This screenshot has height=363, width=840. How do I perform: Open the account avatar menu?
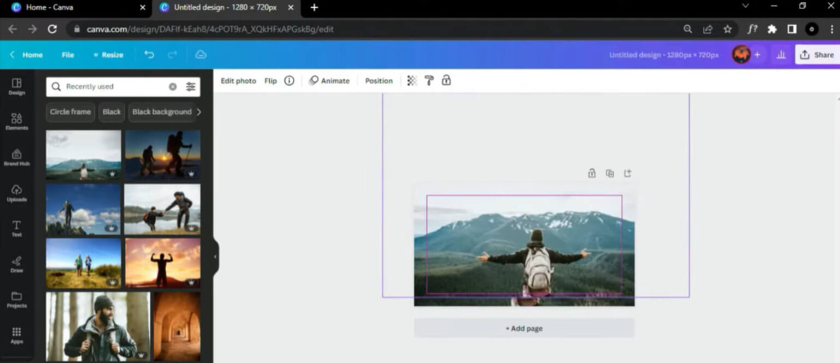tap(741, 55)
